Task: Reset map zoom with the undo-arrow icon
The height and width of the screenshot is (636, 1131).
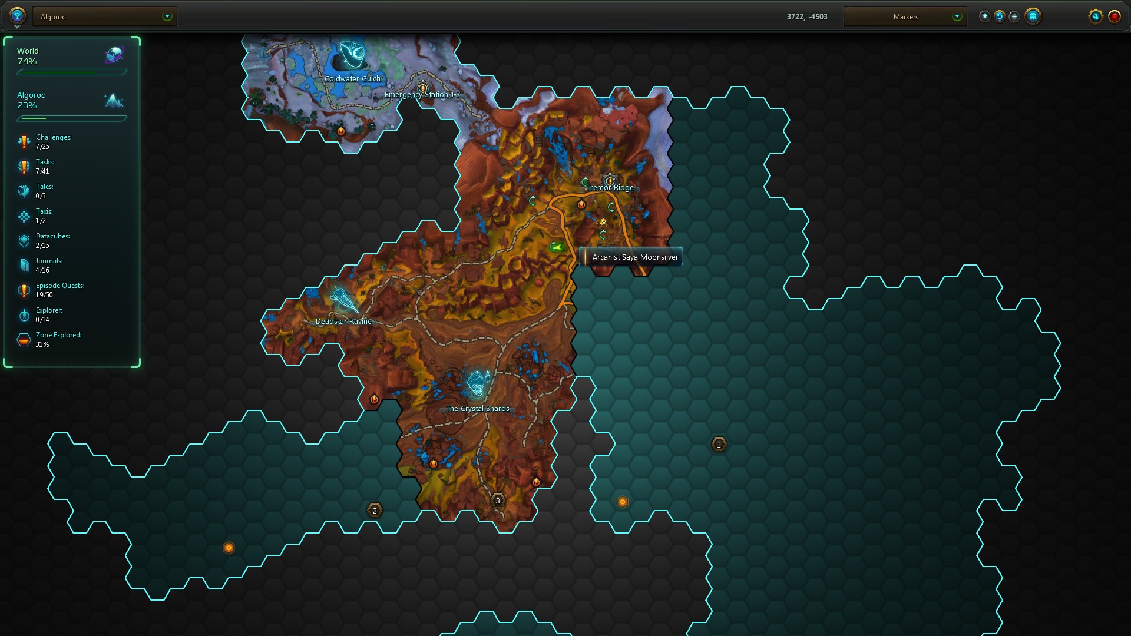Action: tap(999, 16)
